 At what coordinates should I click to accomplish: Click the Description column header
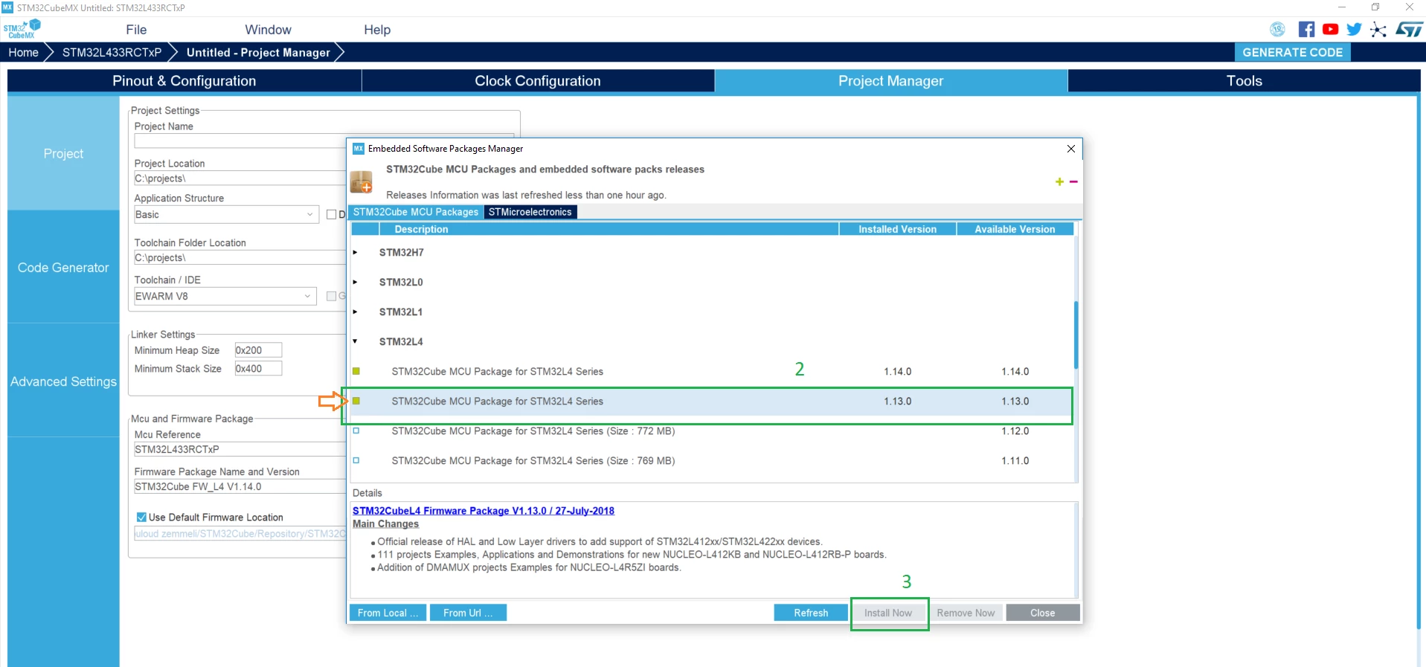click(x=608, y=229)
